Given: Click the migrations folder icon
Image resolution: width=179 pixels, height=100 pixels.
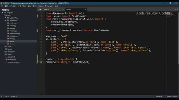Looking at the screenshot, I should pyautogui.click(x=8, y=20).
